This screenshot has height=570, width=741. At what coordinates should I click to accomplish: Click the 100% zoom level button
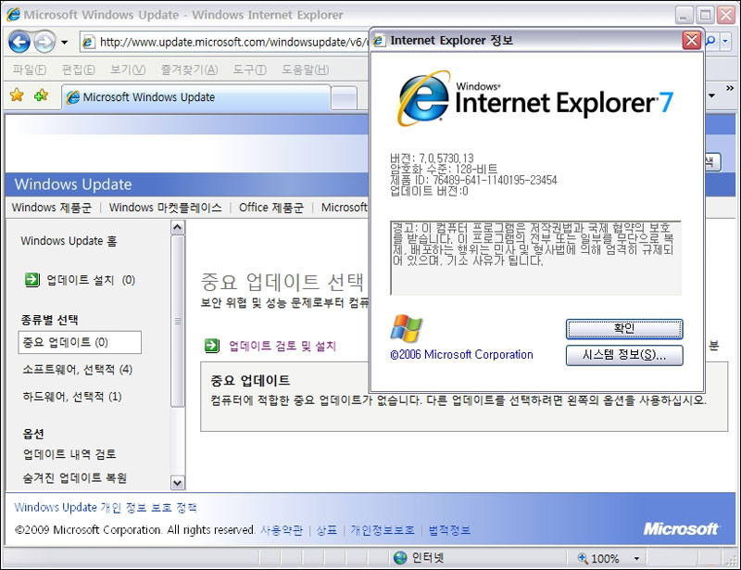coord(599,558)
